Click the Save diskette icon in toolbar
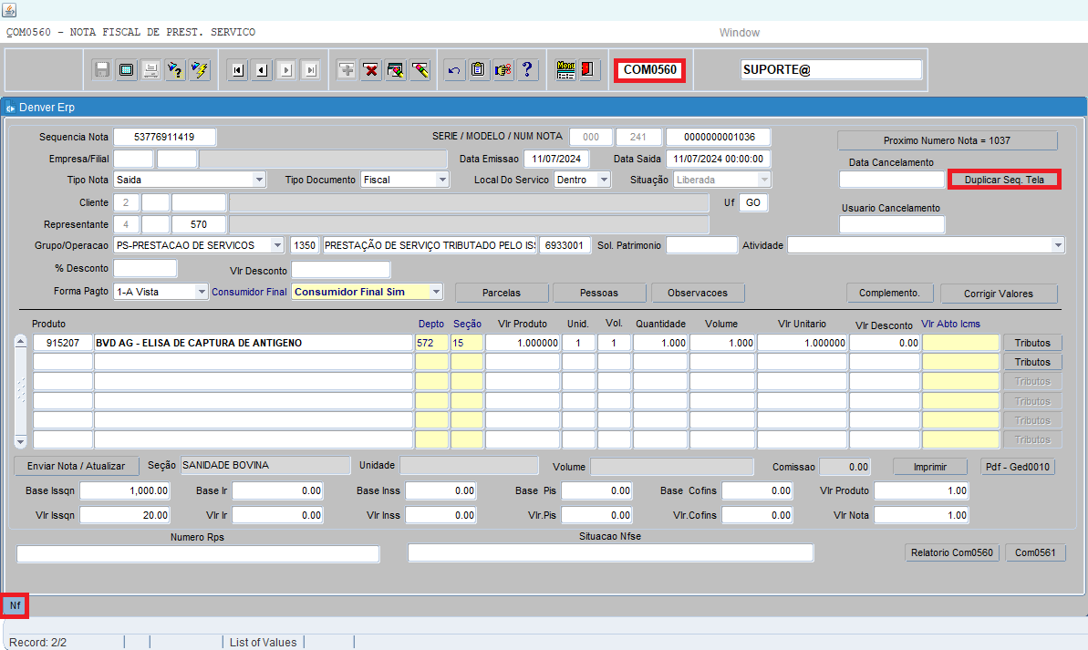The width and height of the screenshot is (1088, 650). pyautogui.click(x=102, y=70)
